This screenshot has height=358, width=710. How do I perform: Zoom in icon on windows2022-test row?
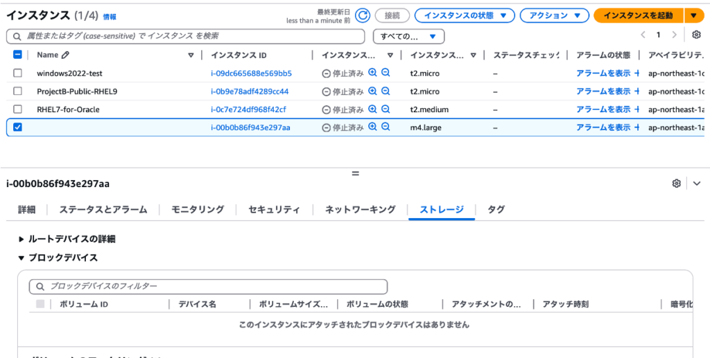[x=373, y=73]
